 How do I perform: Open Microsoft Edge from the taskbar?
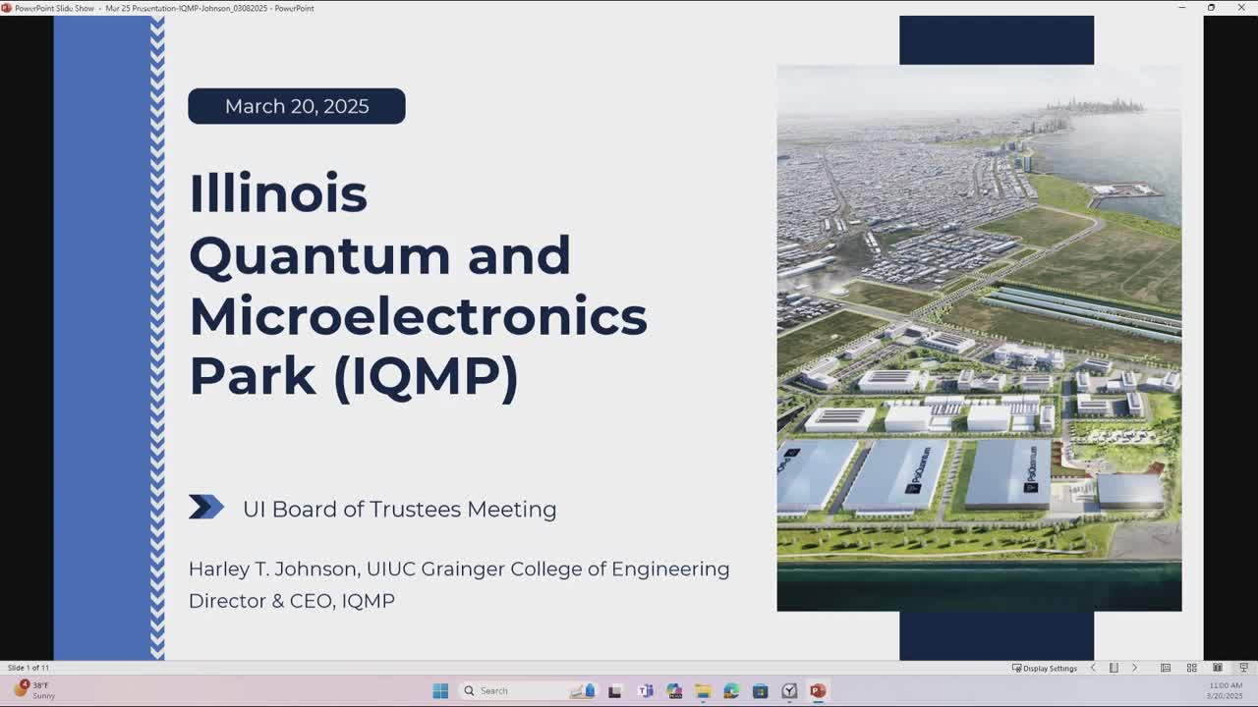point(731,691)
